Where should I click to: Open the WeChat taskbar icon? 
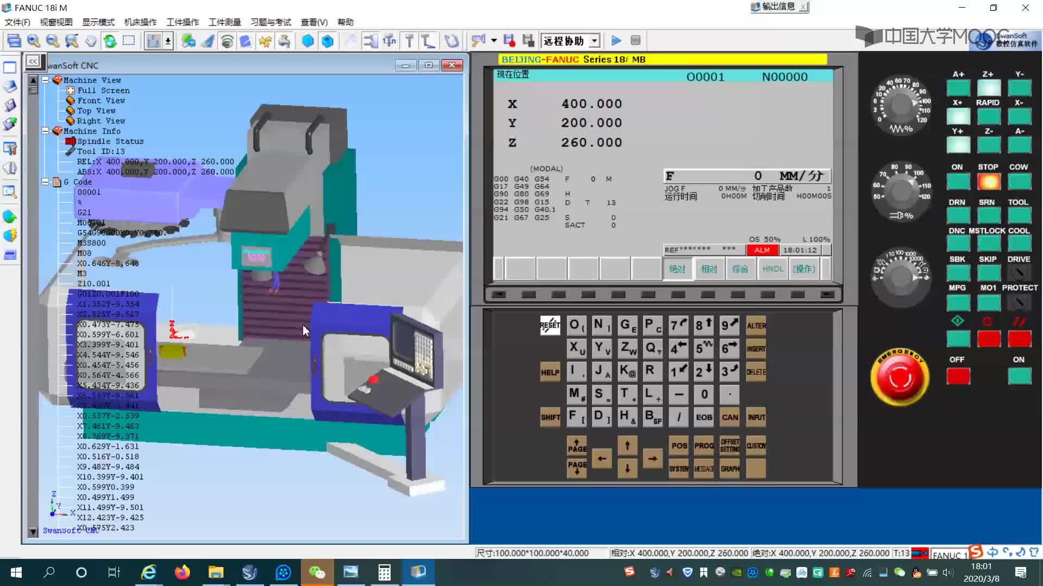pos(317,572)
